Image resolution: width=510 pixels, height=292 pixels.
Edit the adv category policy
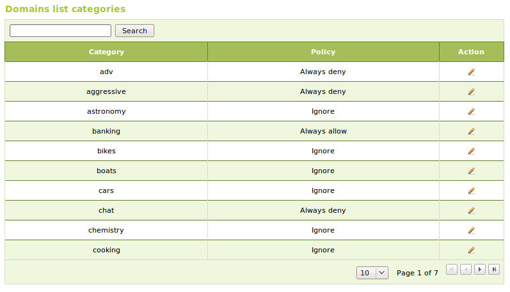[x=472, y=72]
